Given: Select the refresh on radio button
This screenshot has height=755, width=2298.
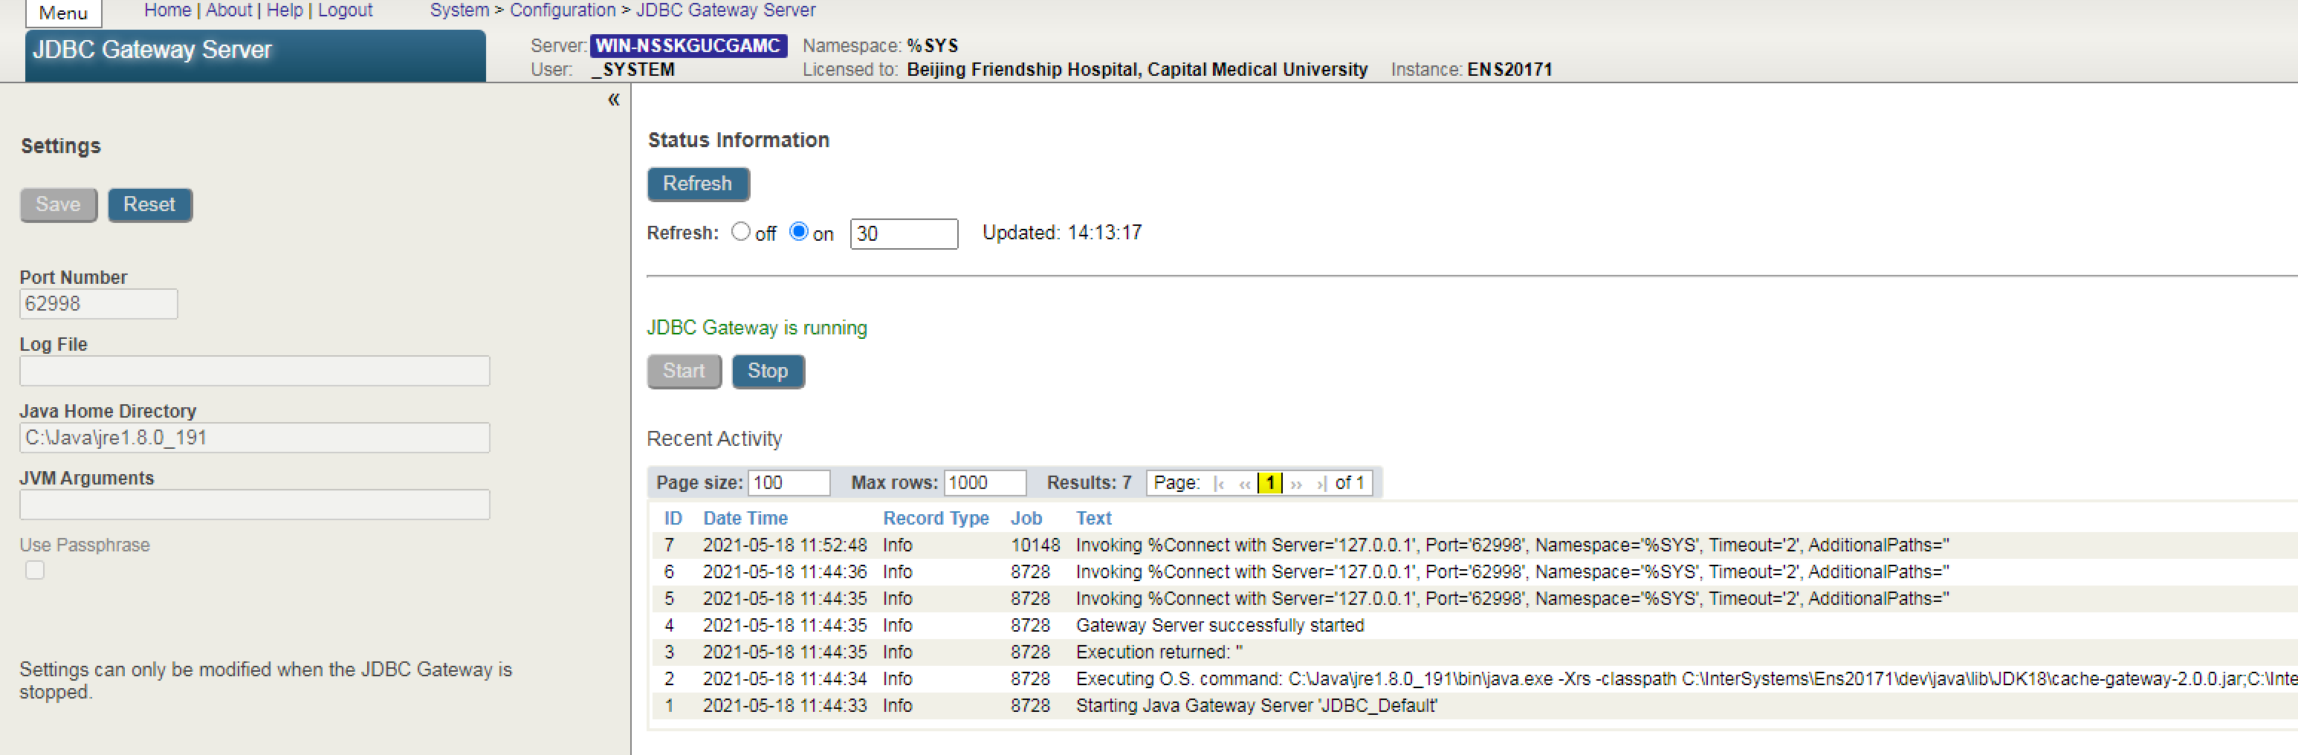Looking at the screenshot, I should point(798,232).
